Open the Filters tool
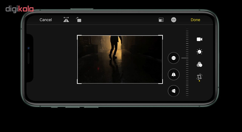 (199, 64)
